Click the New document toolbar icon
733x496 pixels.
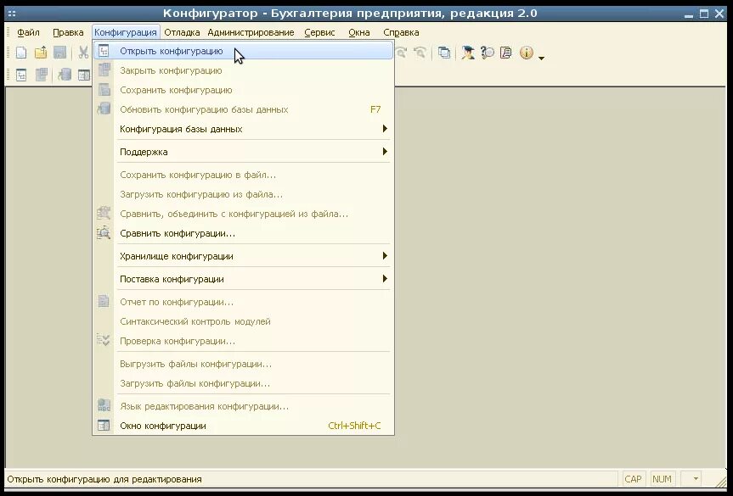coord(21,53)
